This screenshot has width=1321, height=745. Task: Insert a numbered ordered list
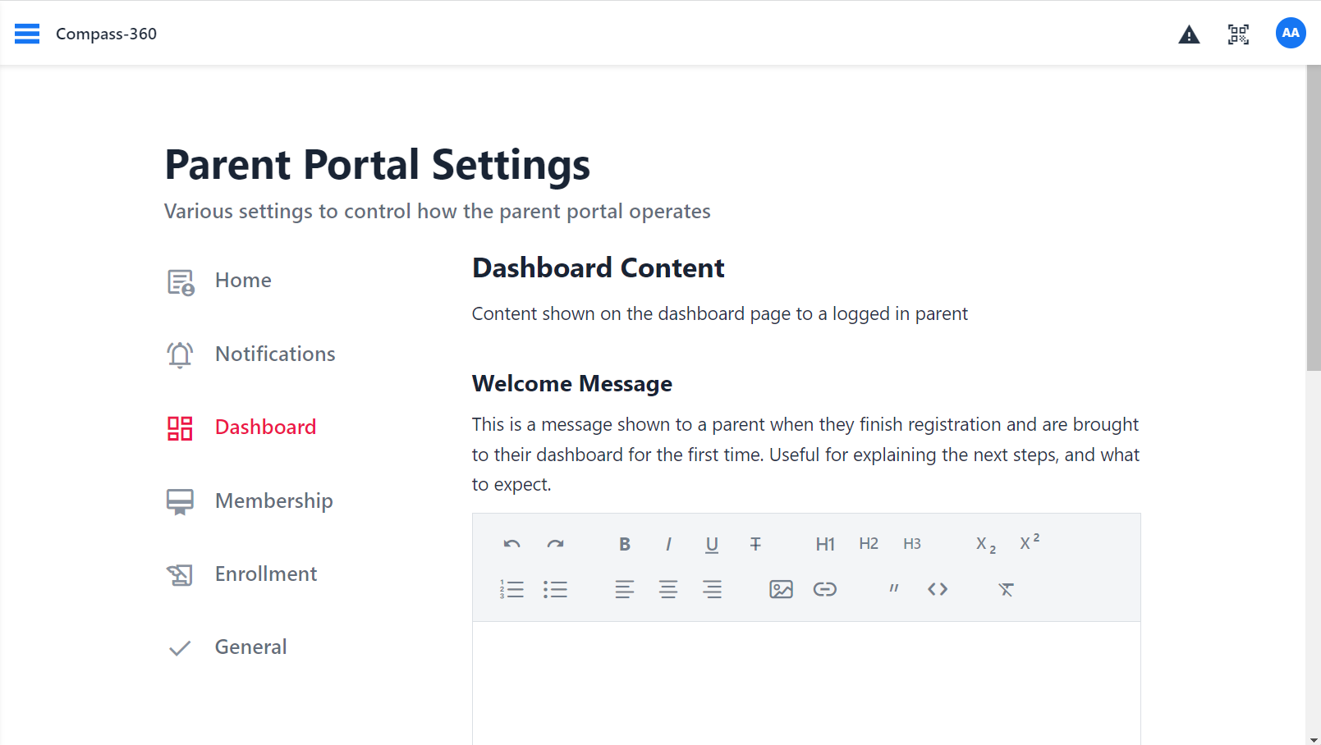click(x=511, y=589)
